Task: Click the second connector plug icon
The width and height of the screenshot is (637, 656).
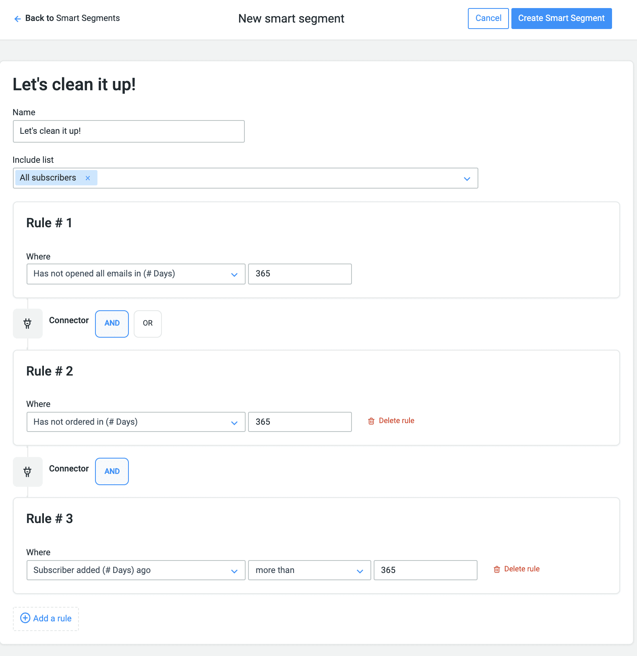Action: pos(27,472)
